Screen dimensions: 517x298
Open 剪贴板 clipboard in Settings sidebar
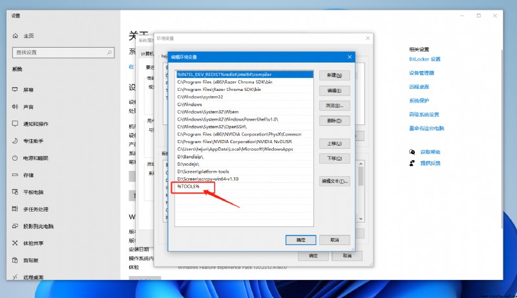click(x=25, y=261)
